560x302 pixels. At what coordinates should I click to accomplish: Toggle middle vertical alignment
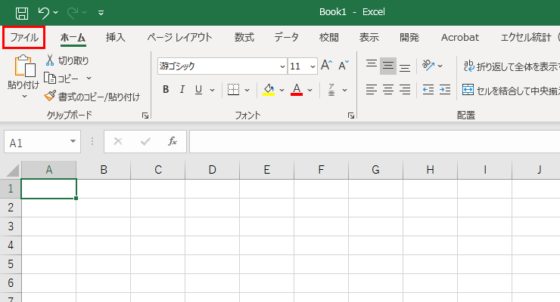click(x=388, y=66)
